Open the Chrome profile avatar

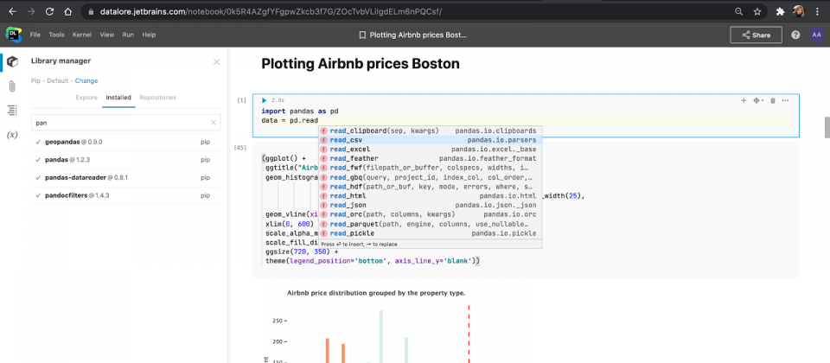(798, 11)
